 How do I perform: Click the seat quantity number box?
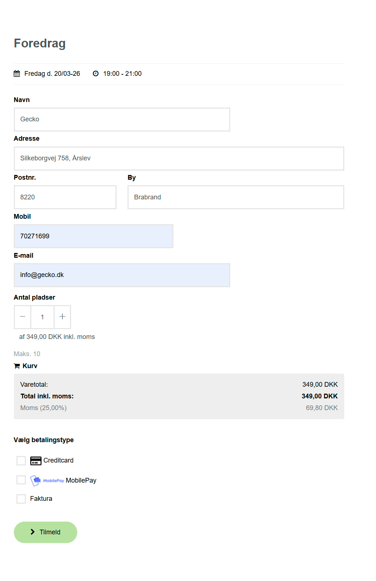tap(42, 317)
